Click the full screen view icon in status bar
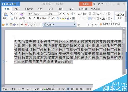The image size is (128, 92). pos(63,89)
